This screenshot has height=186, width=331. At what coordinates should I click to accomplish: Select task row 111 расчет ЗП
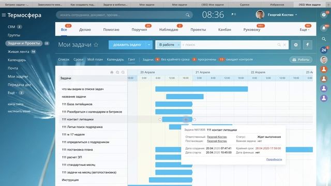point(93,157)
